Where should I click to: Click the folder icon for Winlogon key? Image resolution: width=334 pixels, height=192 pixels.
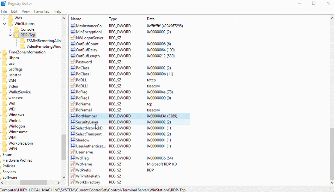(5, 126)
